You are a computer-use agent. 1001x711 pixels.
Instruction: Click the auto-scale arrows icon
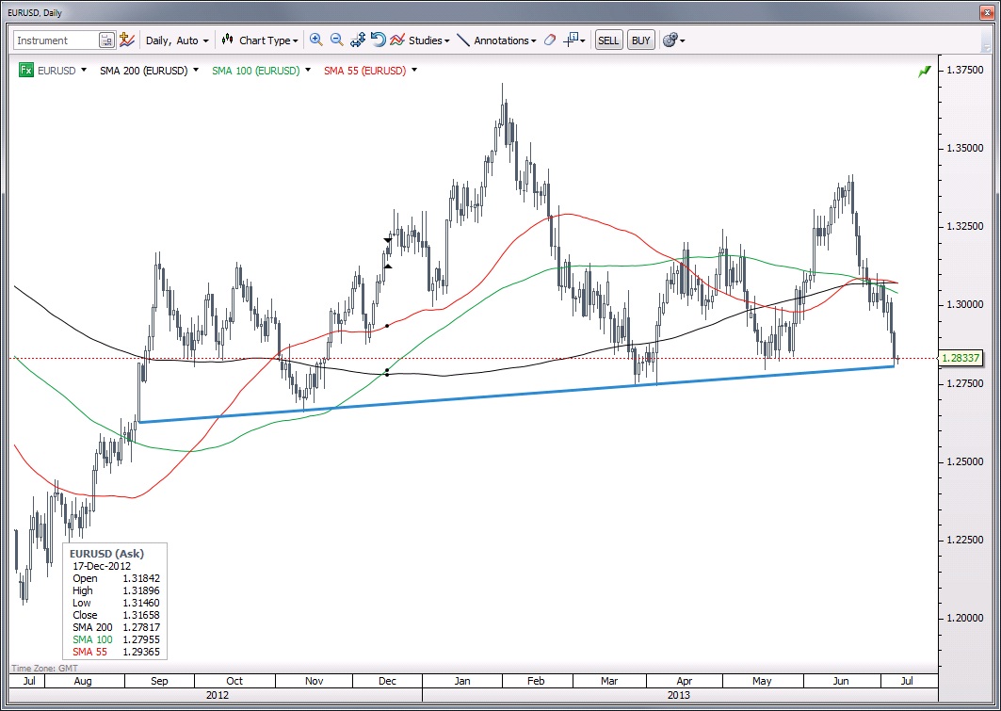(x=358, y=40)
